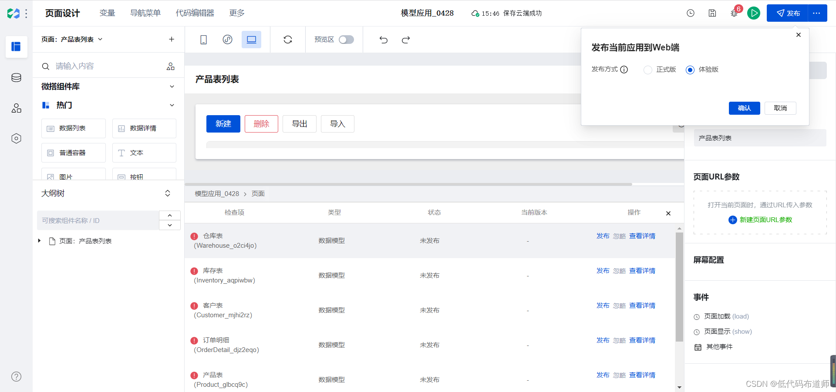Switch to mini program preview
836x392 pixels.
click(x=227, y=40)
